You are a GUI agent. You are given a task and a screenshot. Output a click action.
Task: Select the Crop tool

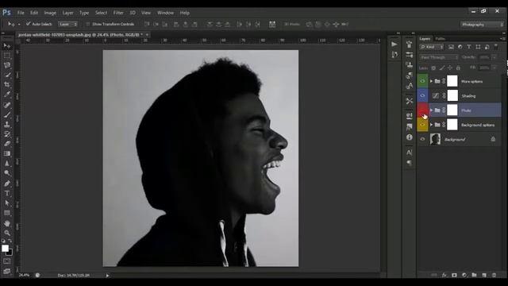pos(7,85)
